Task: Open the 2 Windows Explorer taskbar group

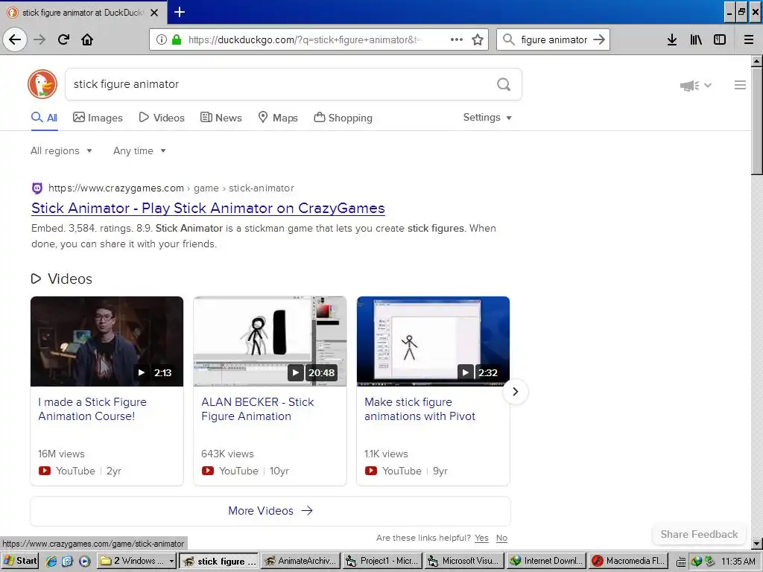Action: click(137, 561)
